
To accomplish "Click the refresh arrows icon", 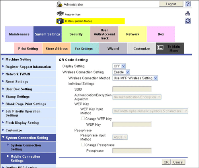I will [x=188, y=21].
